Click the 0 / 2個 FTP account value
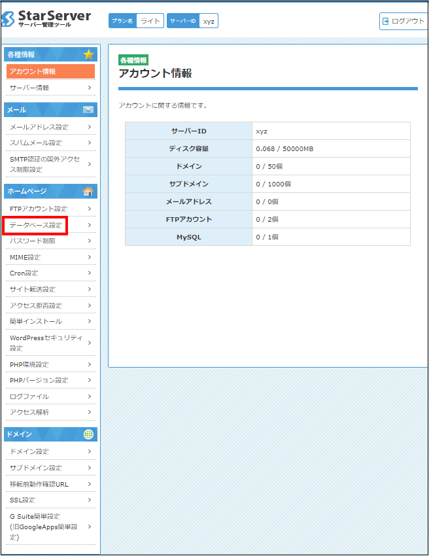This screenshot has width=429, height=556. tap(267, 220)
